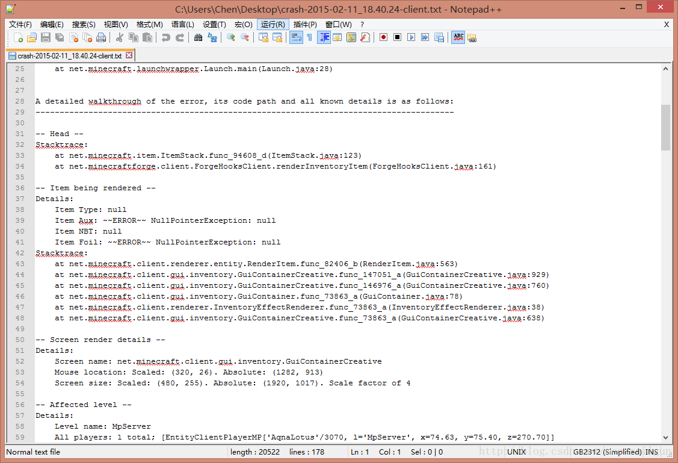Open the document map icon
The height and width of the screenshot is (463, 678).
pos(351,38)
